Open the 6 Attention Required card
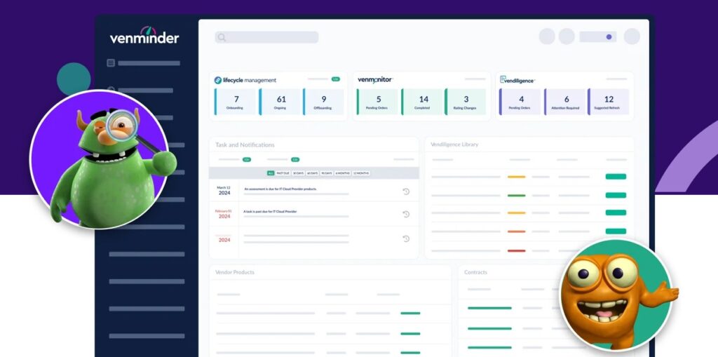The width and height of the screenshot is (718, 357). click(x=566, y=102)
